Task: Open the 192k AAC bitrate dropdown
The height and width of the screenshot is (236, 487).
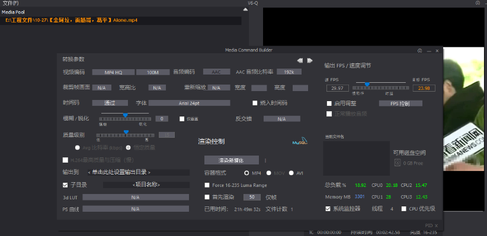Action: pos(289,72)
